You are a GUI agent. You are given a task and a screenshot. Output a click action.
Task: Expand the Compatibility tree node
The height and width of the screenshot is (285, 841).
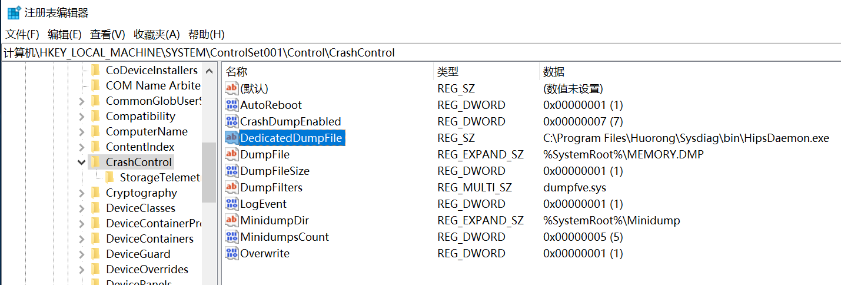point(81,117)
